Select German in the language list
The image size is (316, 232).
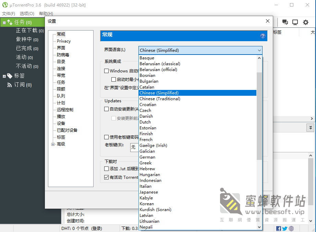[x=198, y=157]
